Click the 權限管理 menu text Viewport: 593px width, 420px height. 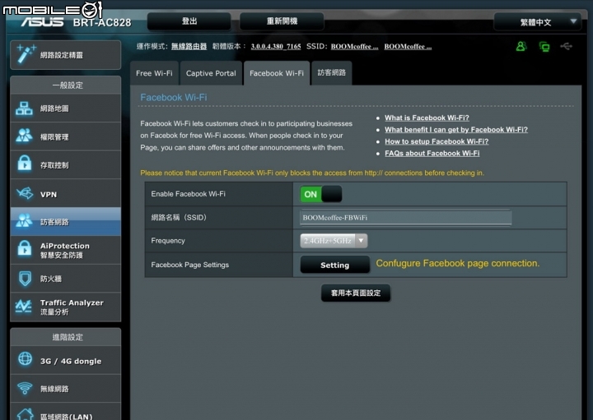54,137
